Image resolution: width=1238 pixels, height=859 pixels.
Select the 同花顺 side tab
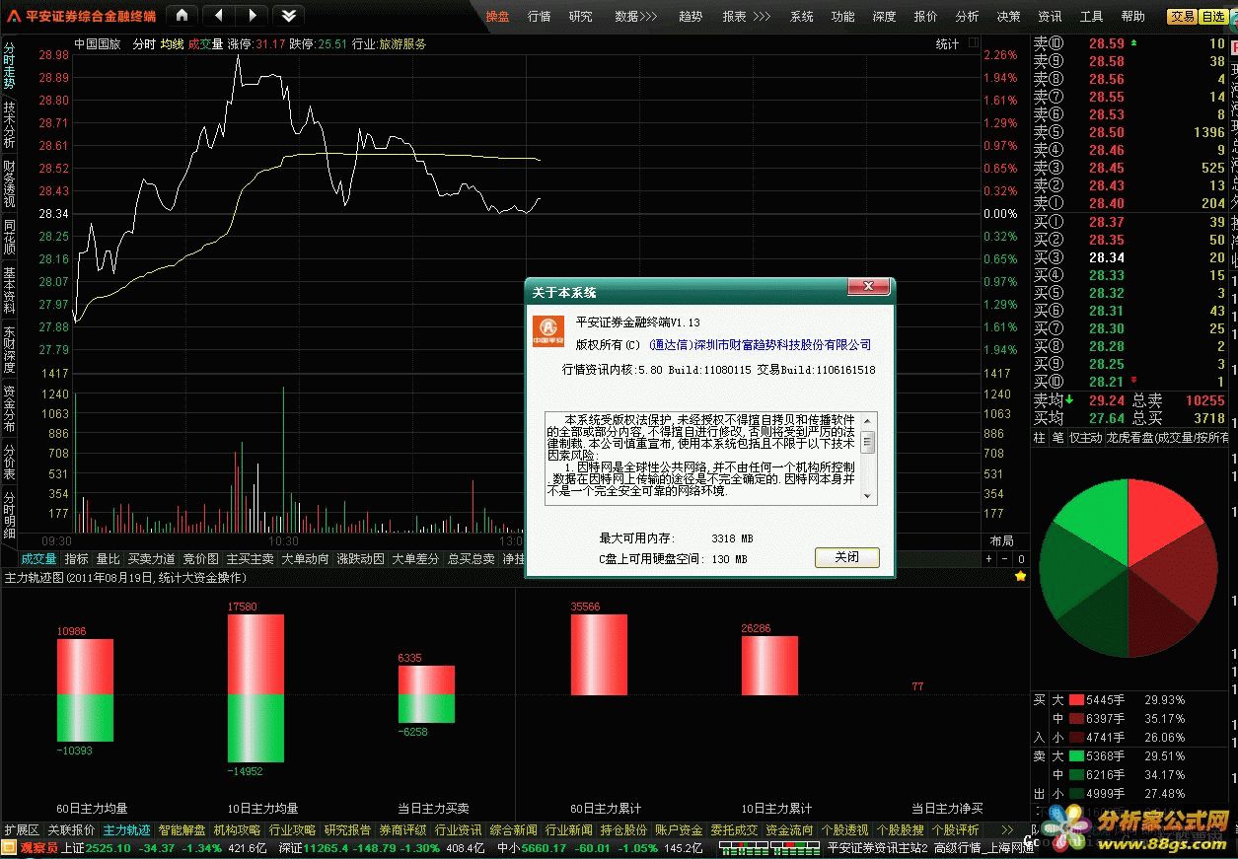[x=9, y=239]
